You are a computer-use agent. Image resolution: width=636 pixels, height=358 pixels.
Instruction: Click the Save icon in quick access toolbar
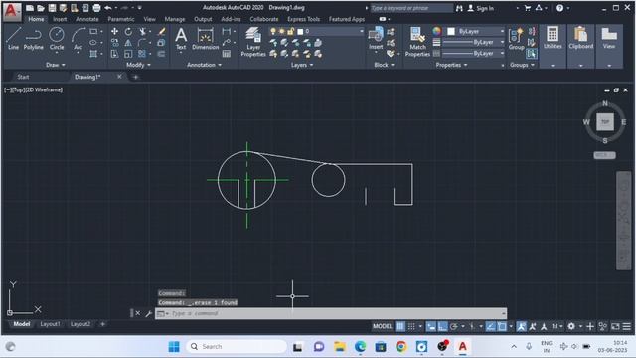pos(52,8)
